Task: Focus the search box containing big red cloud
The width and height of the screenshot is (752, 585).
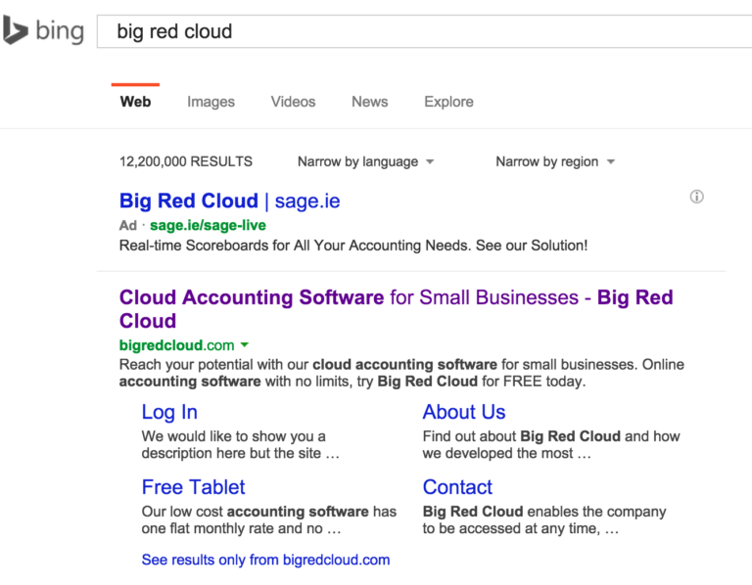Action: pos(424,31)
